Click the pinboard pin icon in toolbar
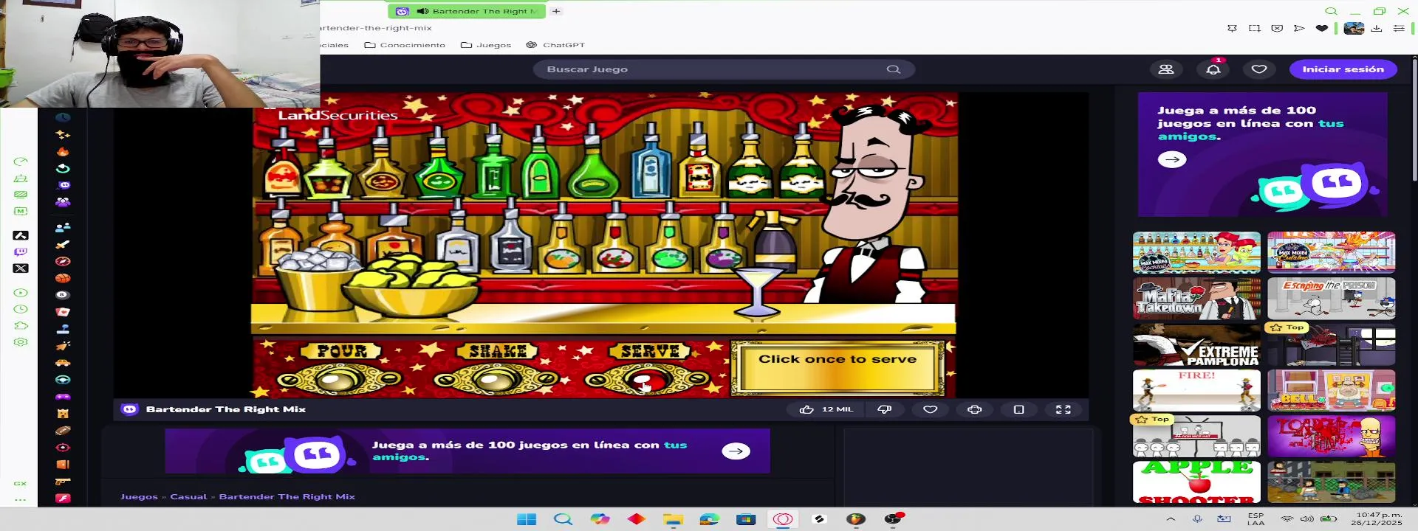This screenshot has width=1418, height=531. point(1233,28)
